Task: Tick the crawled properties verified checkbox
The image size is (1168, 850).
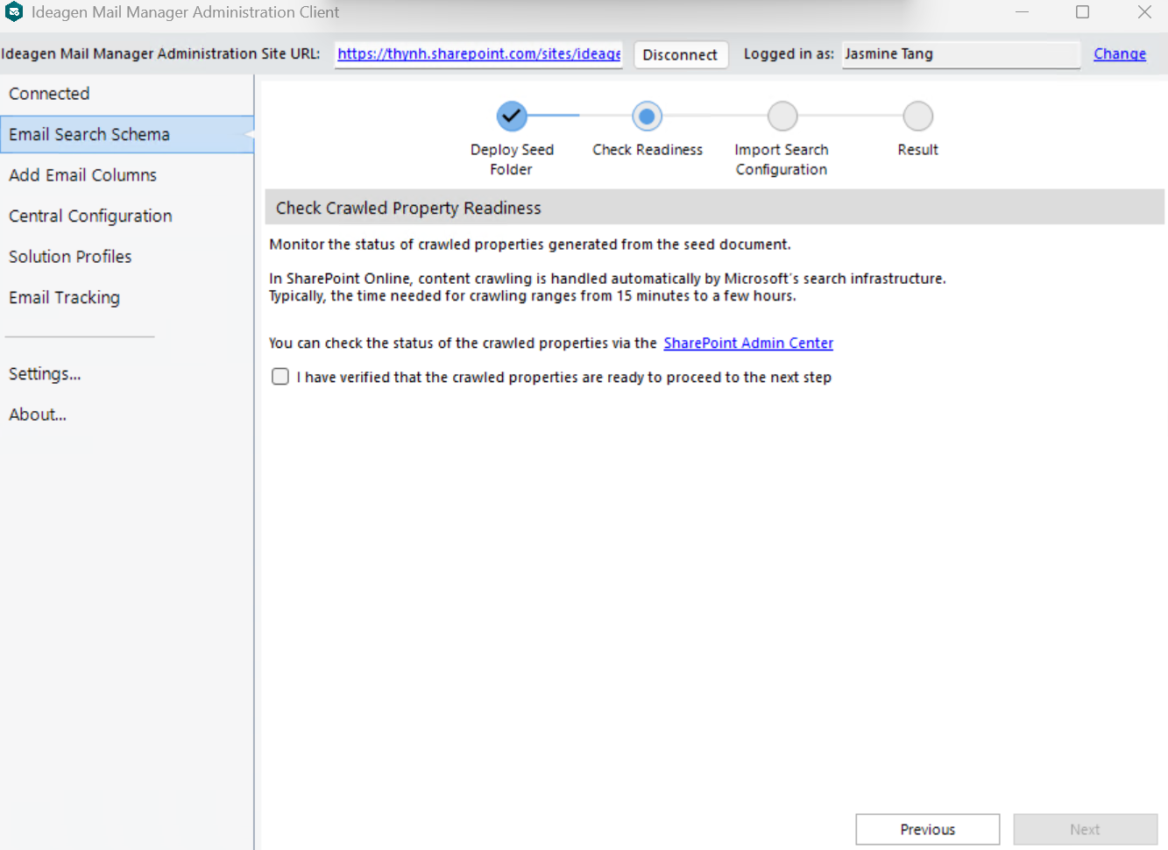Action: point(280,377)
